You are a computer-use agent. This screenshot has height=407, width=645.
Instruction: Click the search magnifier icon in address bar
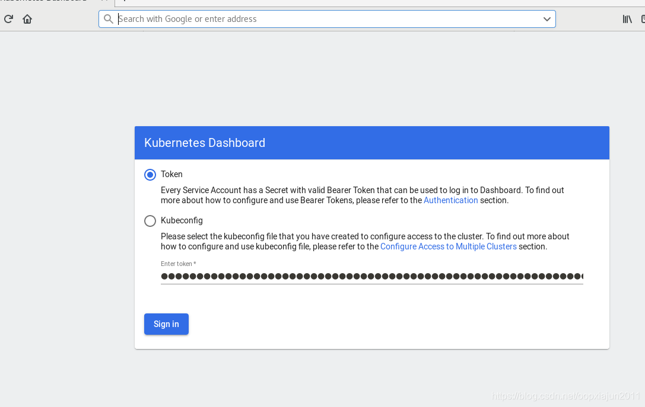tap(108, 19)
